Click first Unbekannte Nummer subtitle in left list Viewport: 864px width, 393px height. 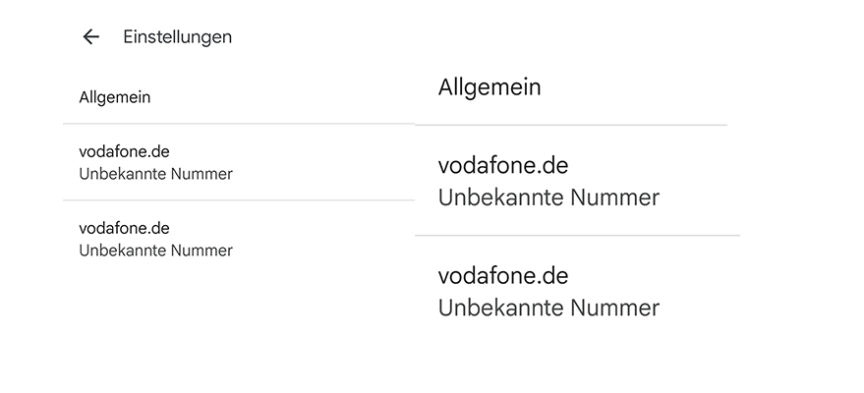pos(155,174)
